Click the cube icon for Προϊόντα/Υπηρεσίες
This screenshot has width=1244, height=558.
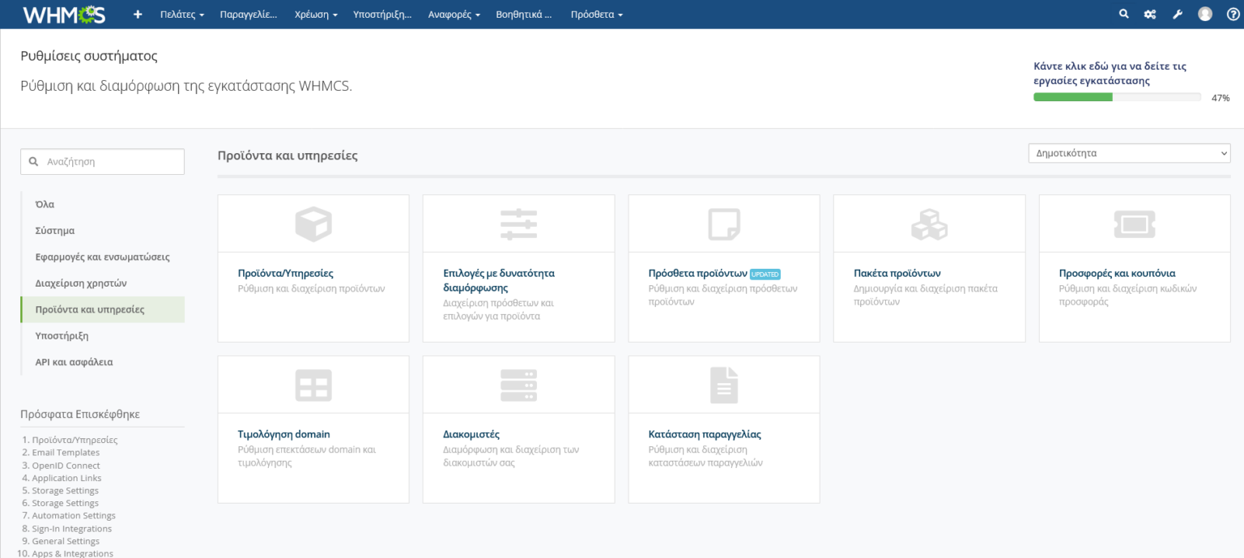[313, 224]
